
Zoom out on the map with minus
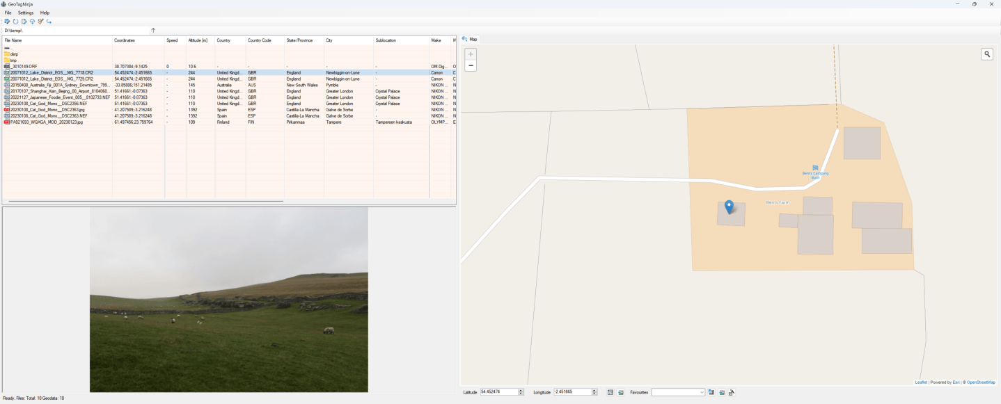click(x=471, y=65)
